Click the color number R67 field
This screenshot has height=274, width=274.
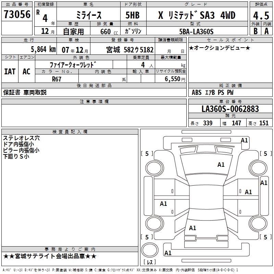coord(57,79)
